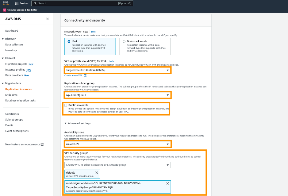Image resolution: width=288 pixels, height=196 pixels.
Task: Focus the top Search input field
Action: [82, 3]
